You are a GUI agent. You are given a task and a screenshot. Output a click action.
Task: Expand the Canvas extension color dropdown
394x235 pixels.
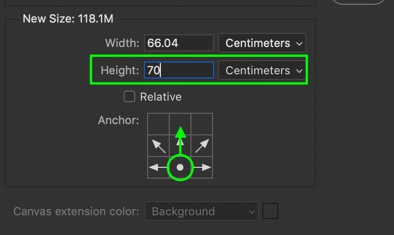pos(202,211)
